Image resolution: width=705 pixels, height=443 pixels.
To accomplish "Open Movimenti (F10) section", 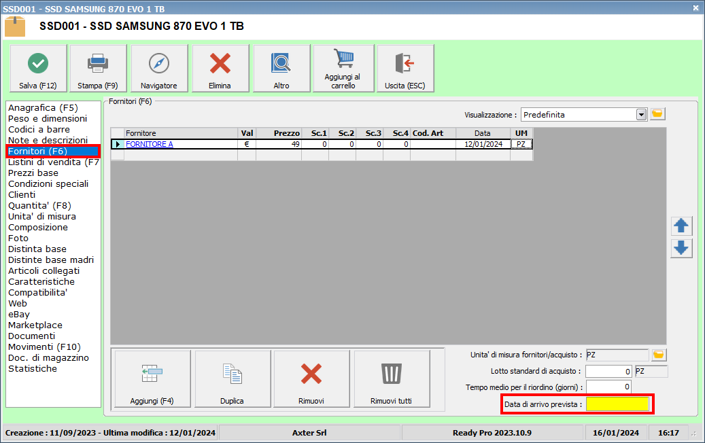I will 44,347.
